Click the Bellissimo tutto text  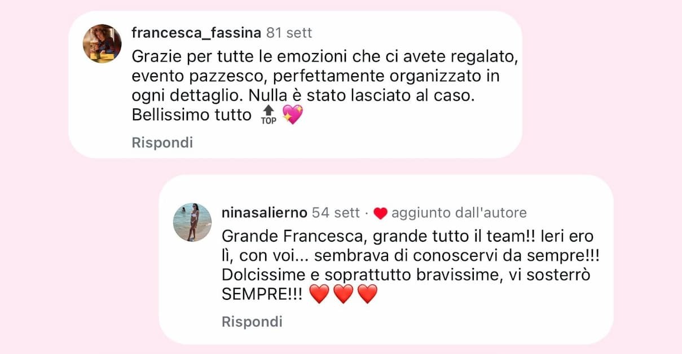click(191, 115)
